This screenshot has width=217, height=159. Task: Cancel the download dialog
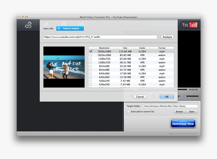pyautogui.click(x=140, y=97)
